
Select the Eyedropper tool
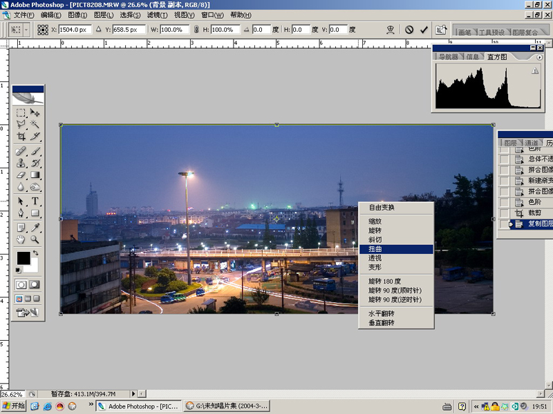pos(35,228)
